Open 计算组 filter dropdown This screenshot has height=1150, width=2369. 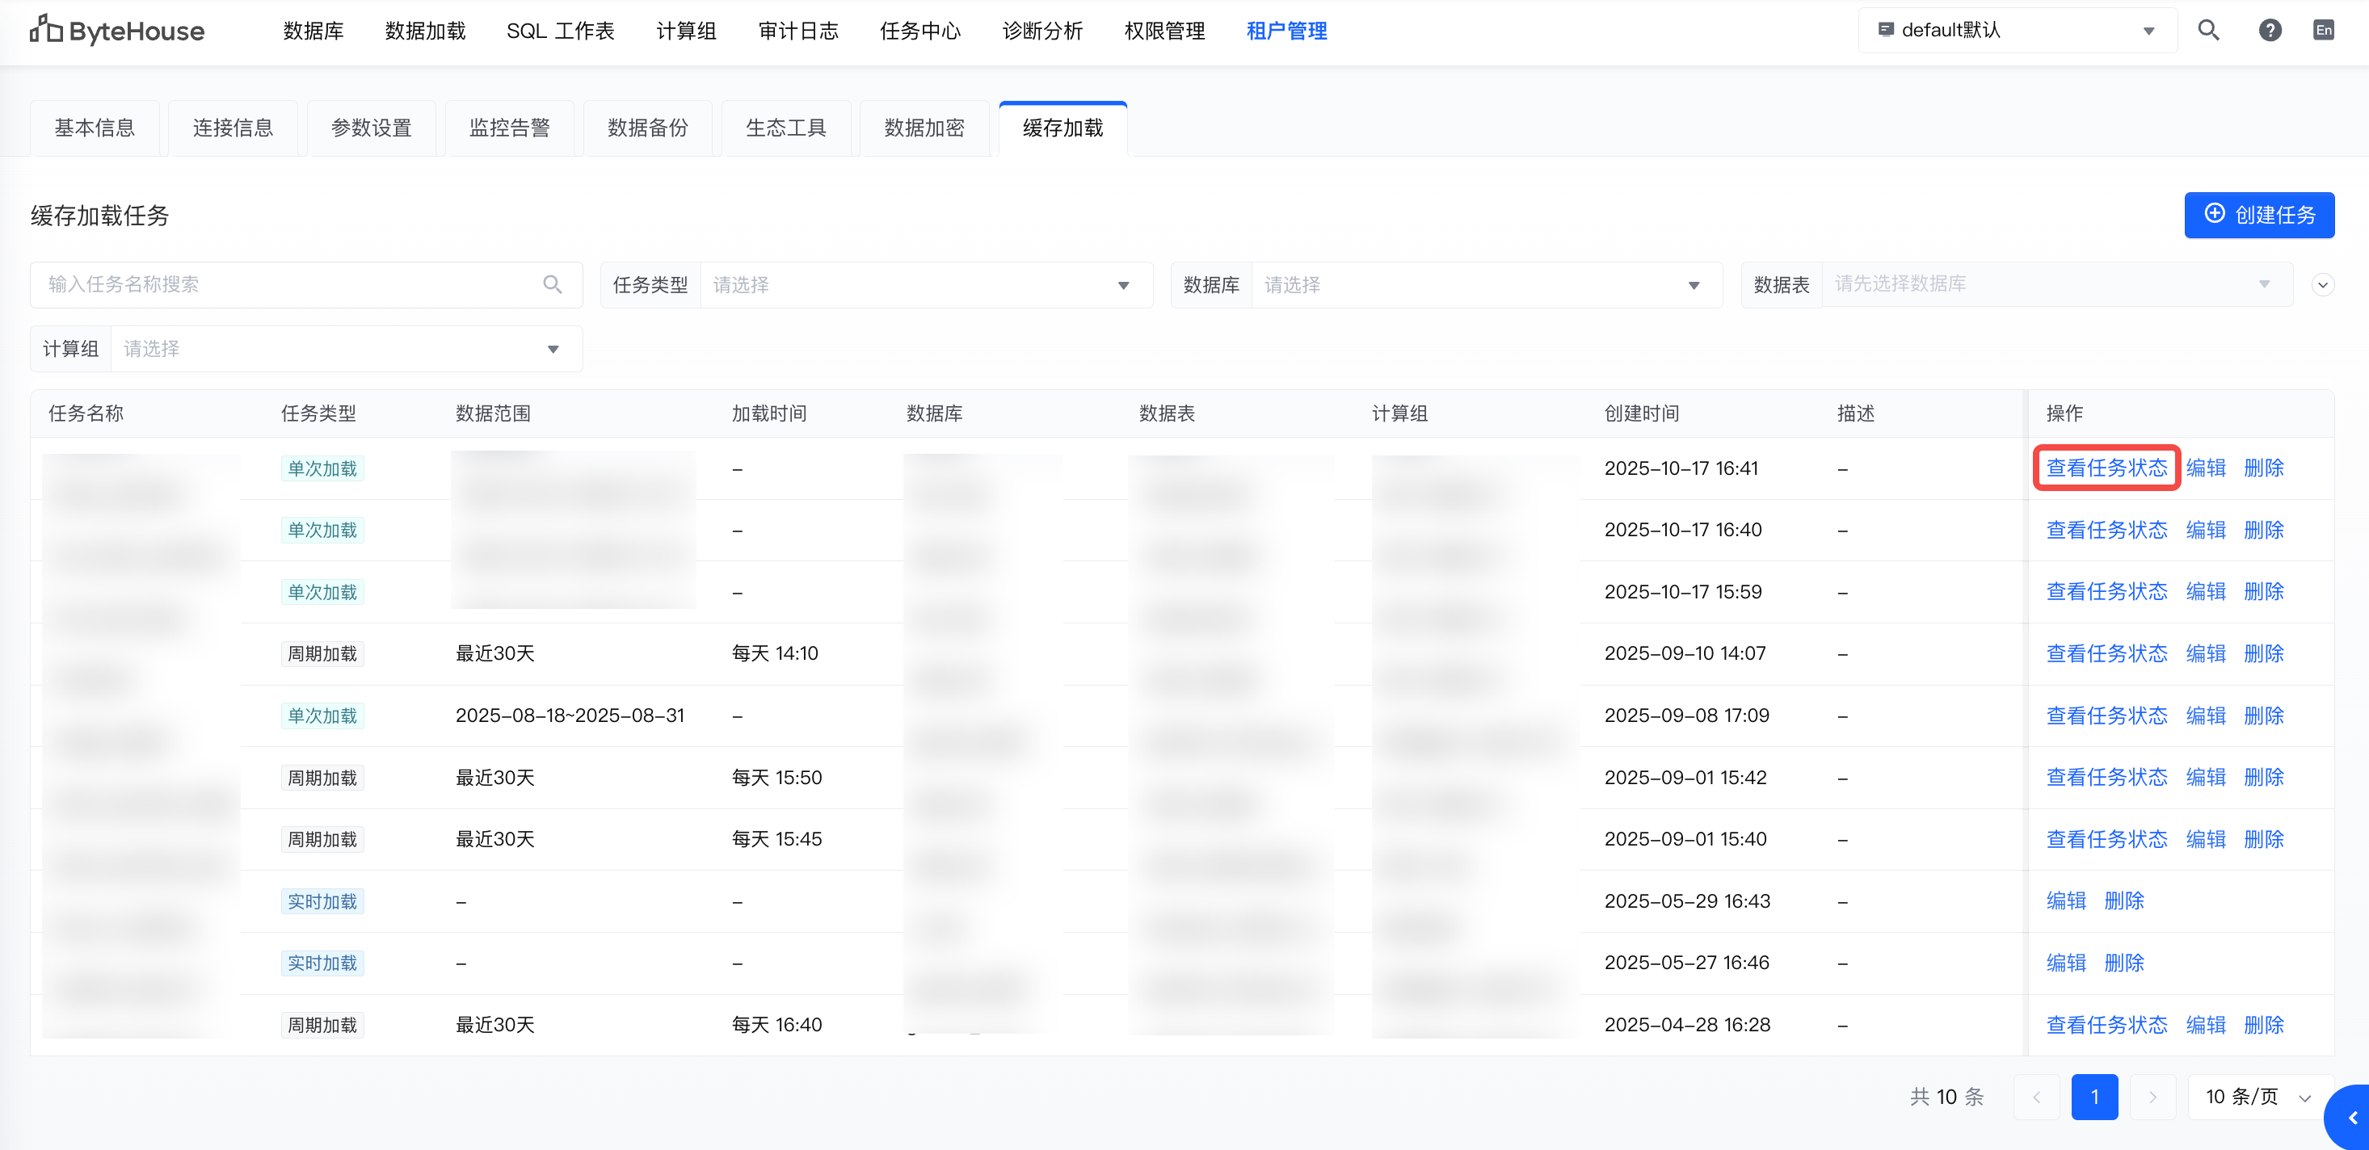click(x=345, y=350)
